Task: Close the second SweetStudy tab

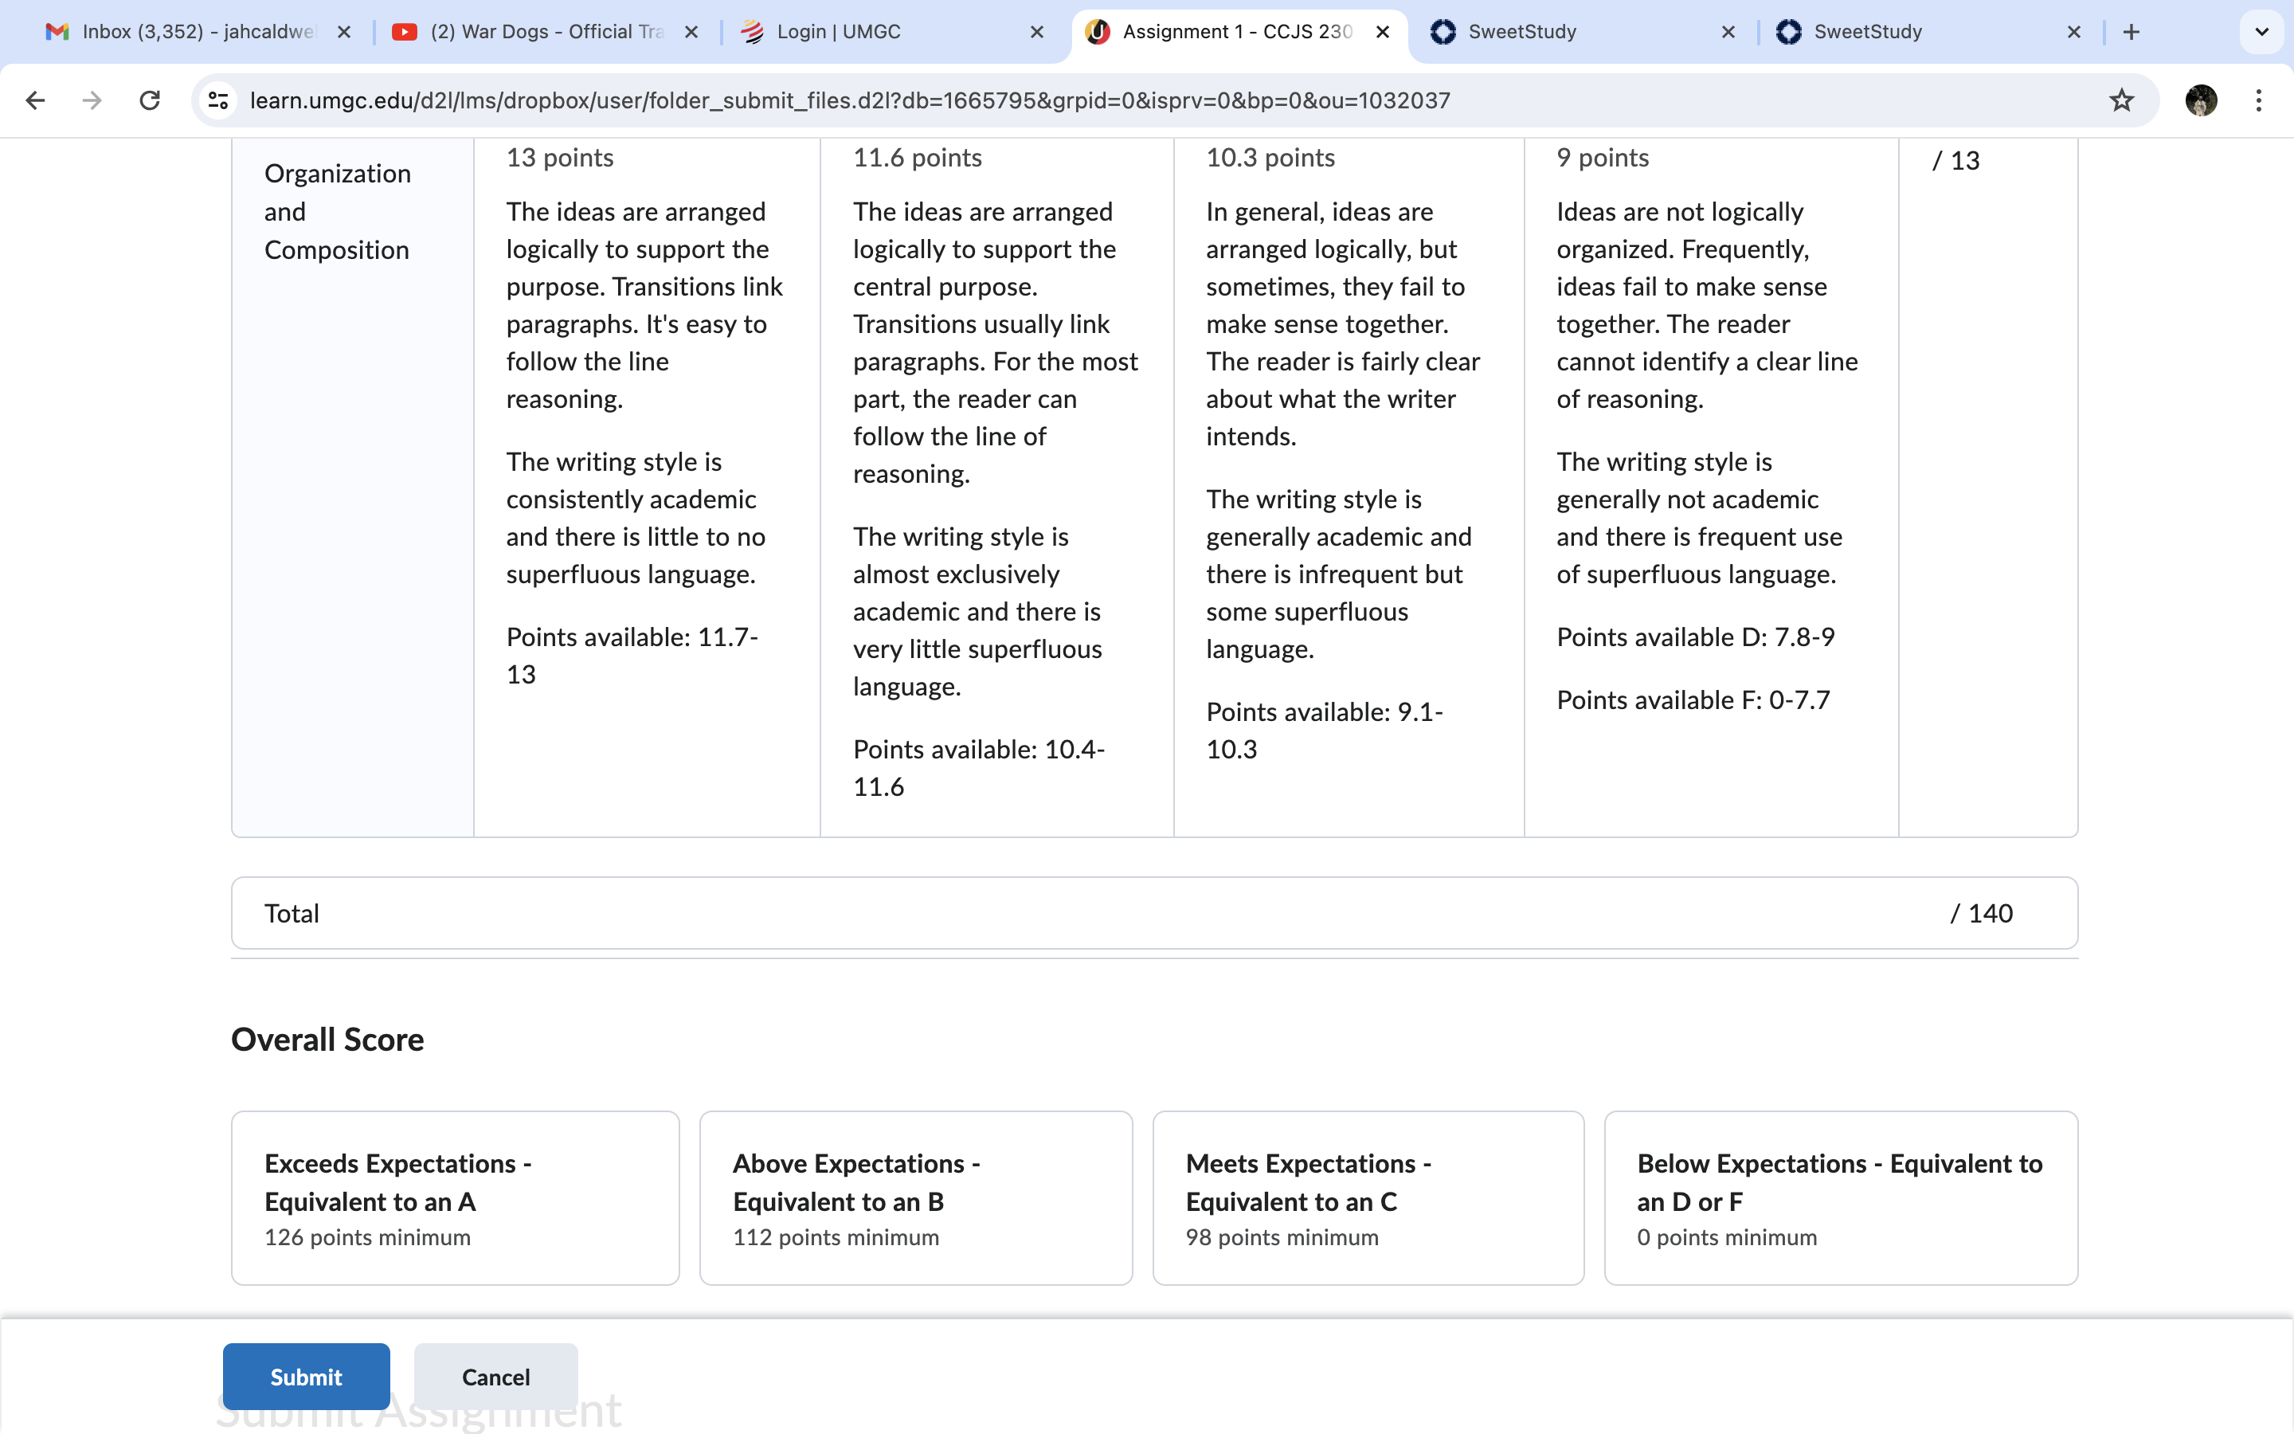Action: click(x=2074, y=32)
